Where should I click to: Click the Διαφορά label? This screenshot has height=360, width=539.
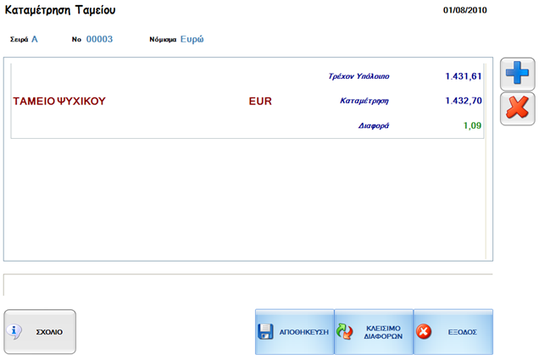pos(374,125)
